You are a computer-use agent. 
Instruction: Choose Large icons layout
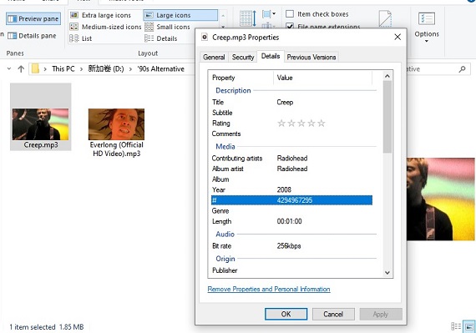[180, 15]
